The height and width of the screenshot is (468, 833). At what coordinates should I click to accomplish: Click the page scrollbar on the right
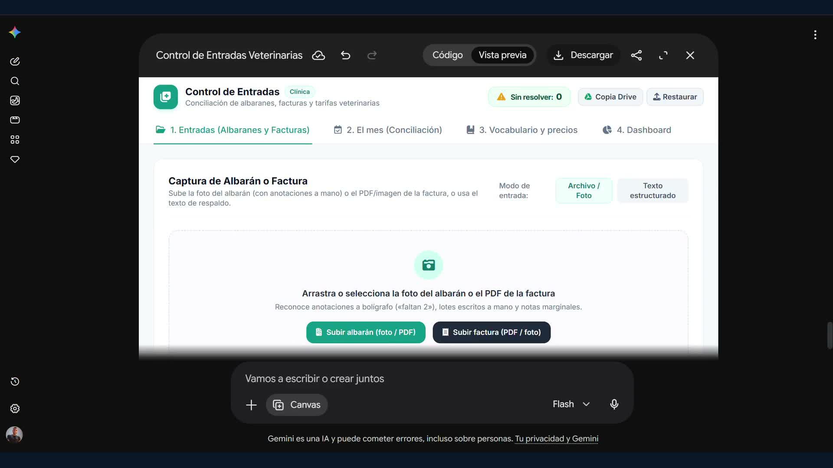coord(830,335)
